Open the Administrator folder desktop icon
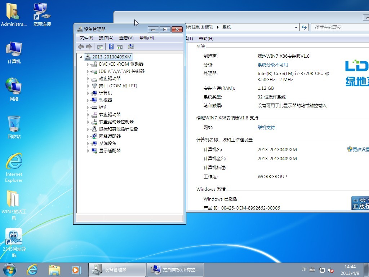369x277 pixels. [14, 14]
